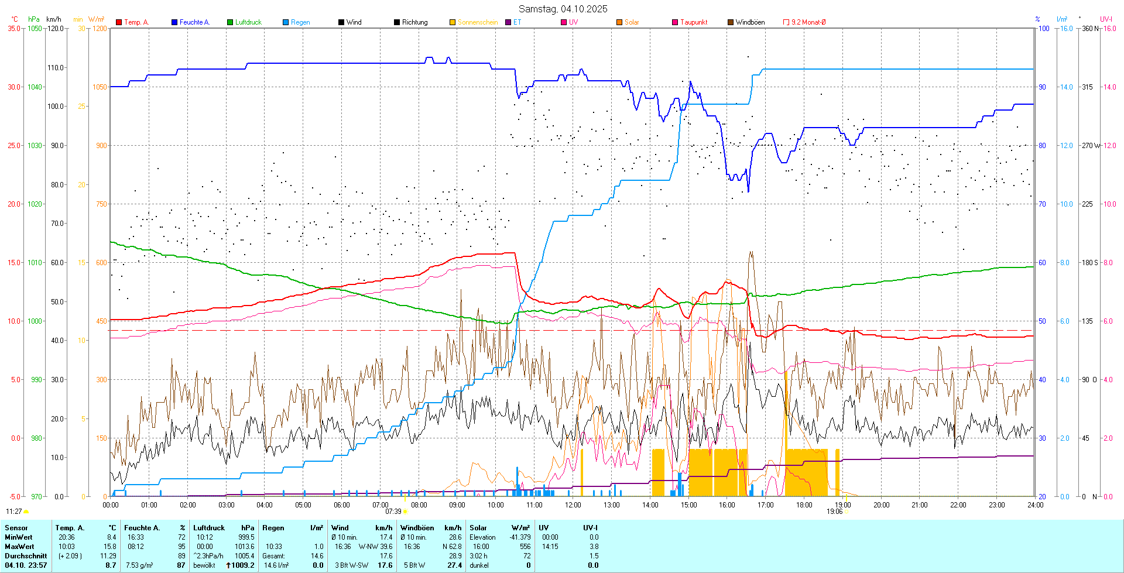Click the red Temp. A. legend swatch
Image resolution: width=1124 pixels, height=573 pixels.
pyautogui.click(x=119, y=22)
